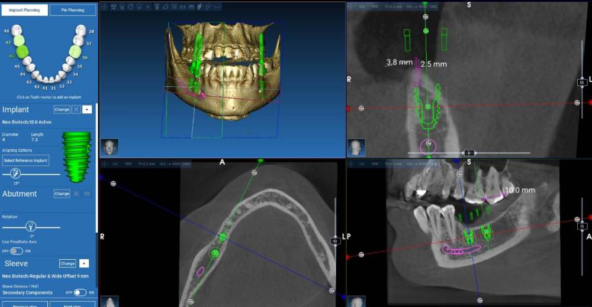Image resolution: width=592 pixels, height=307 pixels.
Task: Switch to the Pin Planning tab
Action: [73, 10]
